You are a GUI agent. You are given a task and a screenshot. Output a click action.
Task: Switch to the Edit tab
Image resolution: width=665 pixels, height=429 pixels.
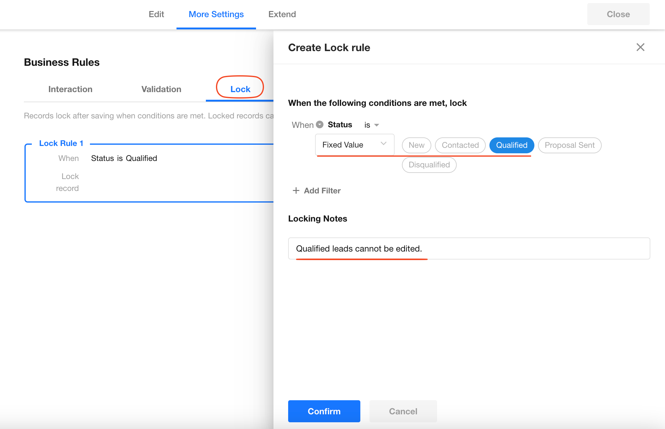click(x=156, y=14)
